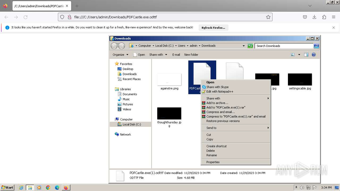Screen dimensions: 340x191
Task: Choose Share with Skype in context menu
Action: click(236, 87)
